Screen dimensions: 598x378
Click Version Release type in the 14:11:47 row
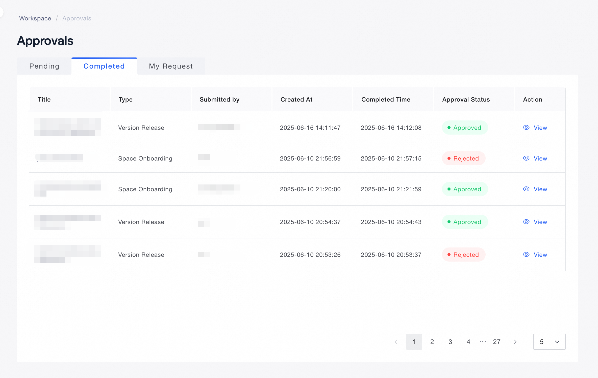click(141, 128)
